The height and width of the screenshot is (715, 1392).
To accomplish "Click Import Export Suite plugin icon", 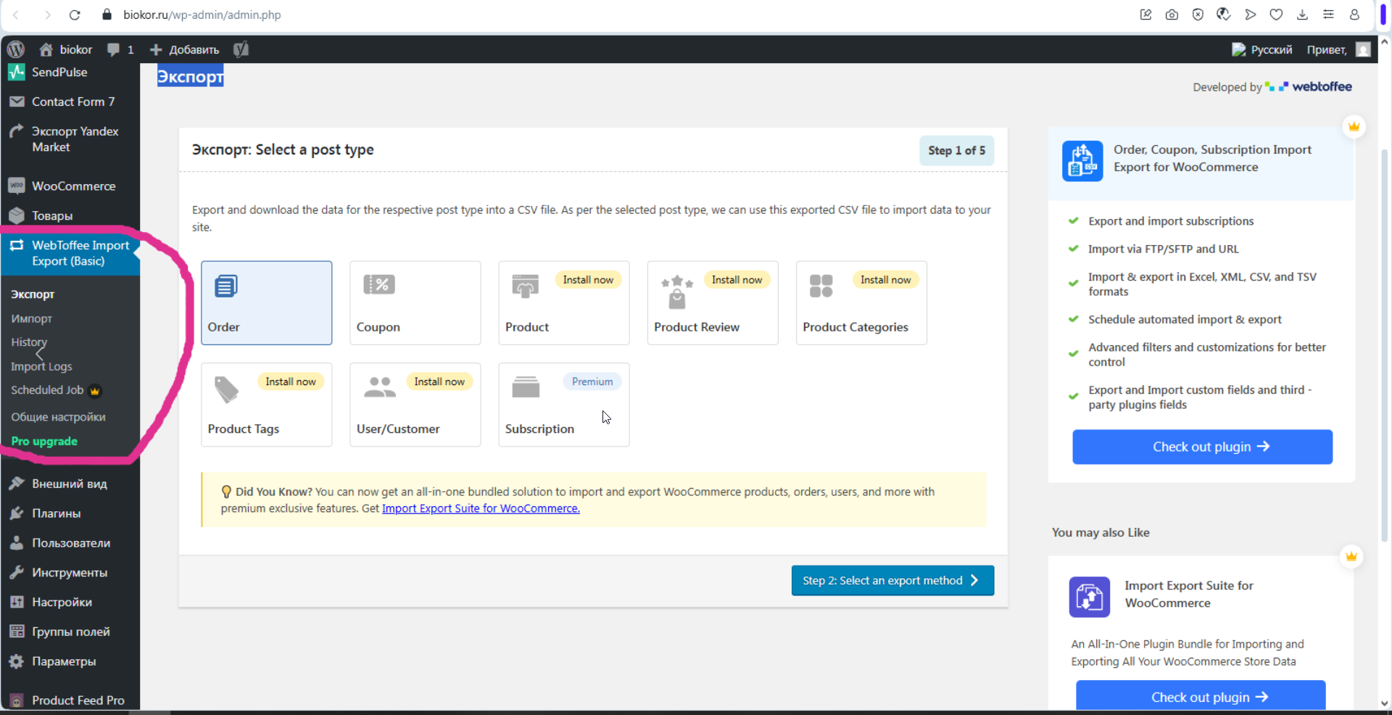I will click(1089, 597).
